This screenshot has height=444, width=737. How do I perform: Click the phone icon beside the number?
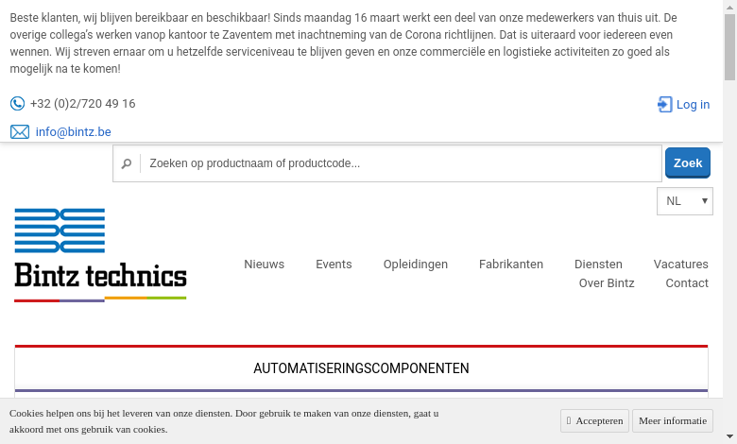point(17,104)
